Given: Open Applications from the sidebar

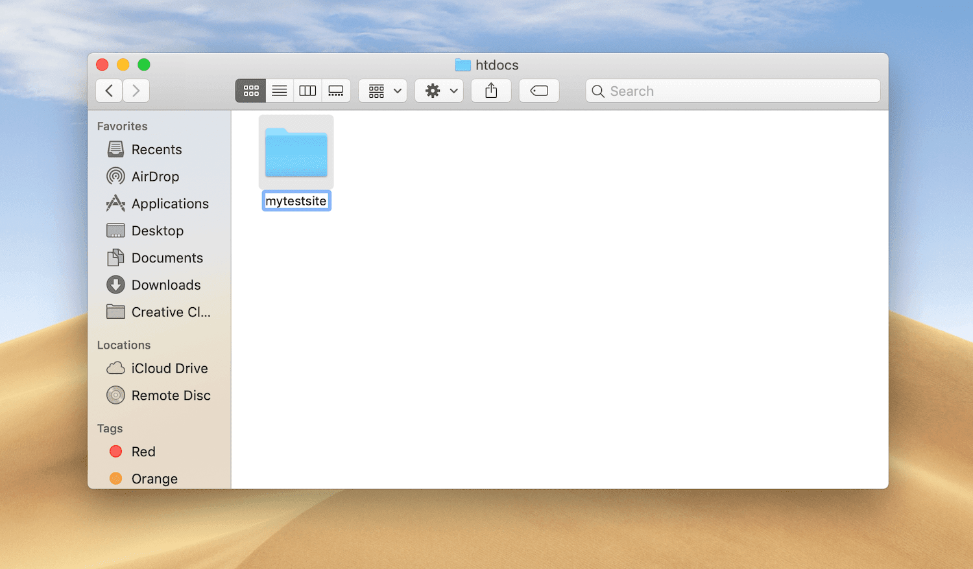Looking at the screenshot, I should (x=170, y=204).
